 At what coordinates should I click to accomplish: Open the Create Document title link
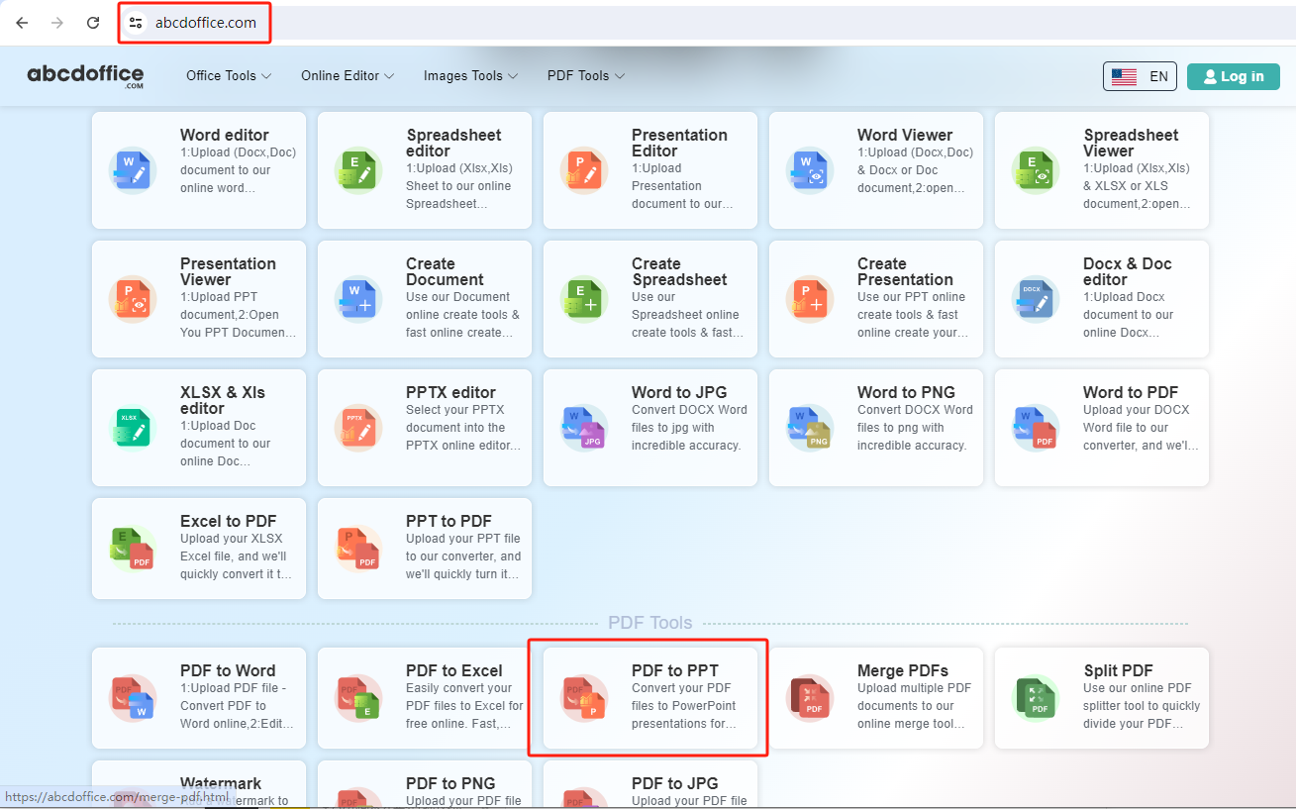tap(445, 271)
